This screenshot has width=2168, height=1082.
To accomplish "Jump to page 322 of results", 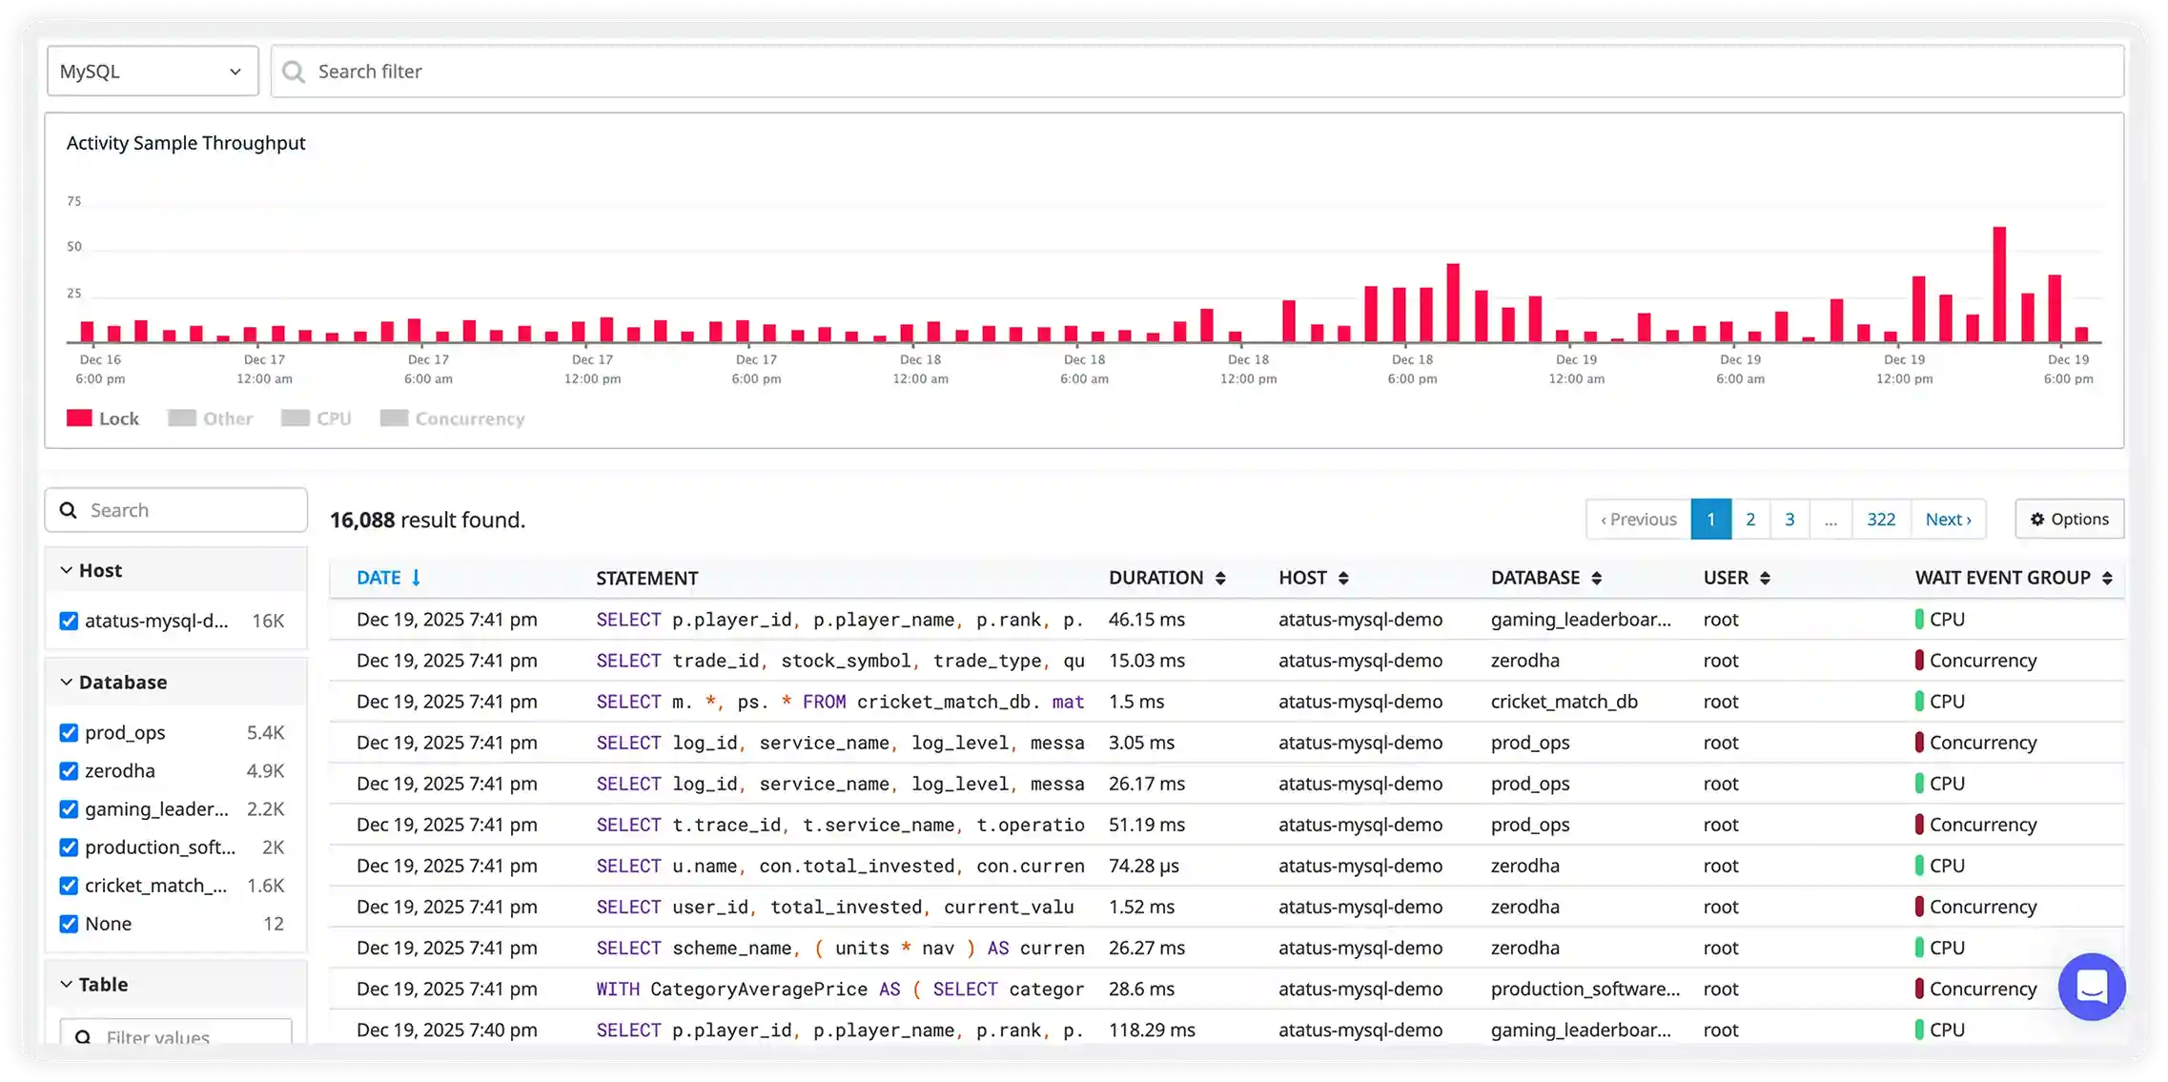I will (x=1880, y=519).
